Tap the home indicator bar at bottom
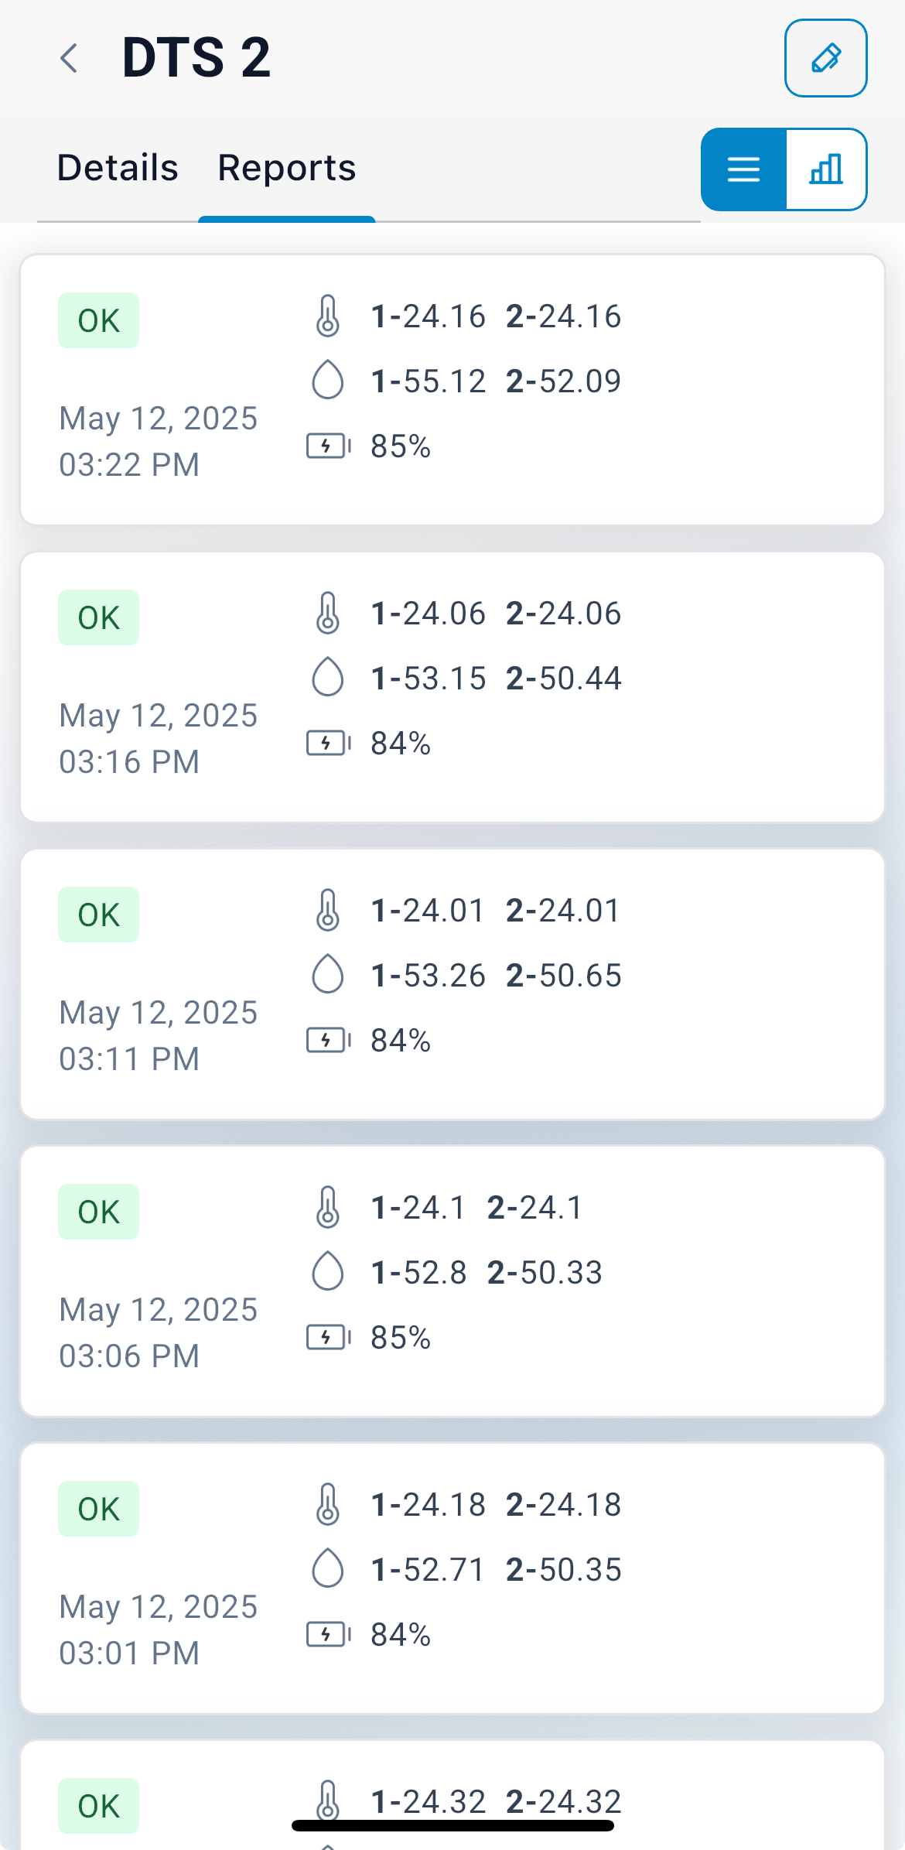 click(x=452, y=1826)
